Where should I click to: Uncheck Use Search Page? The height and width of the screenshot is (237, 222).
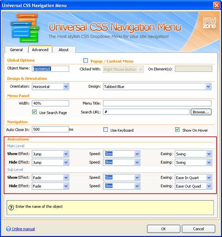34,112
